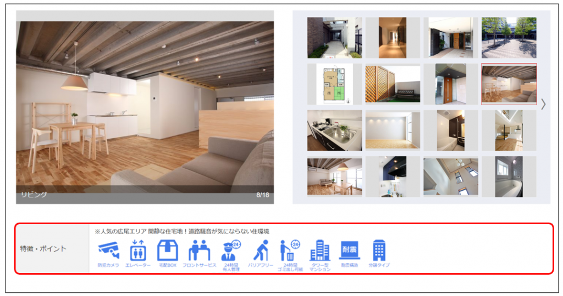The width and height of the screenshot is (563, 296).
Task: Select the tree-lined courtyard thumbnail
Action: [509, 37]
